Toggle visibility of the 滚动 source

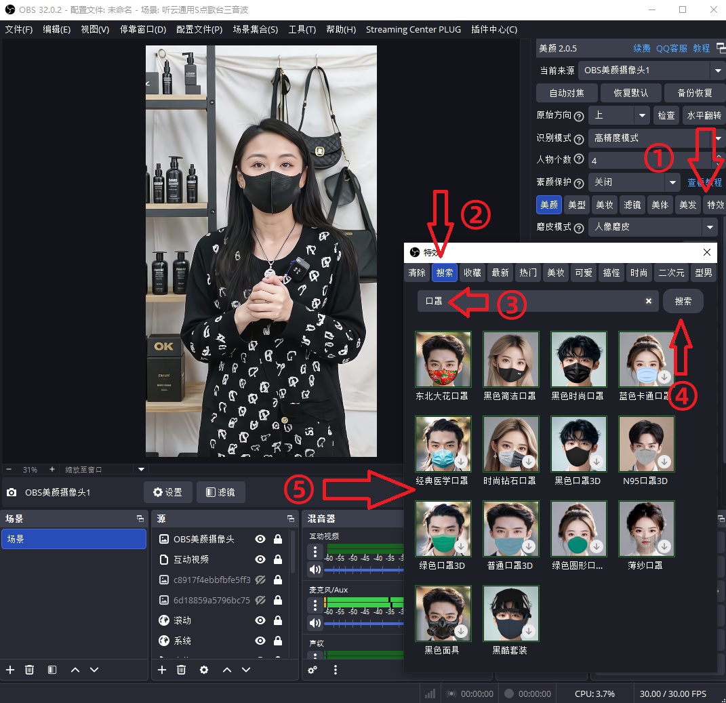[x=260, y=620]
